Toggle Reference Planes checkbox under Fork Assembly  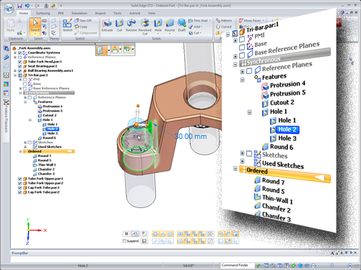pos(20,57)
